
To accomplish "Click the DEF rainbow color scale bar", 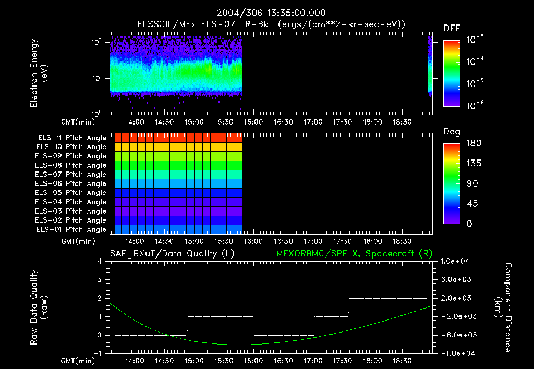I will pos(452,73).
